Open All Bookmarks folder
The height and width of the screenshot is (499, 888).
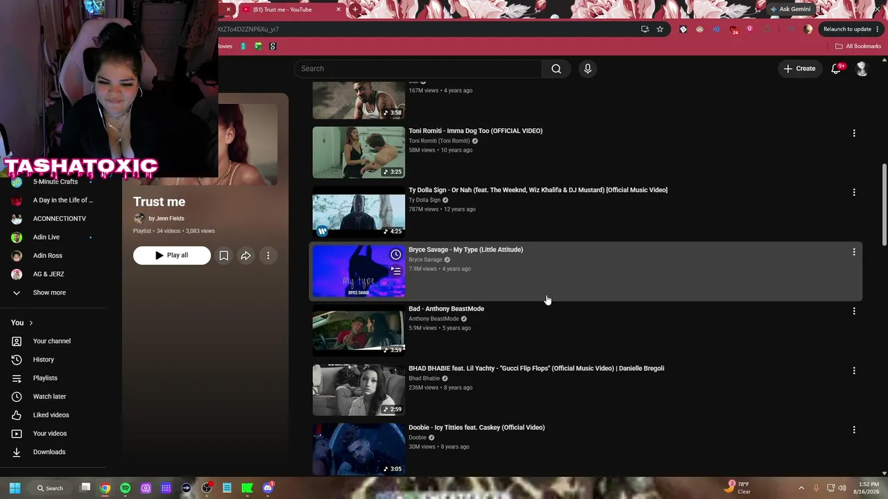[x=858, y=46]
